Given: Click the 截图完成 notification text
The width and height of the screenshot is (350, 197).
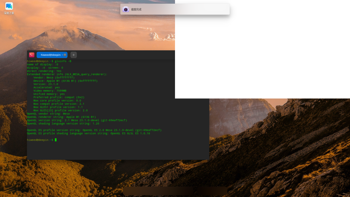Looking at the screenshot, I should tap(136, 10).
